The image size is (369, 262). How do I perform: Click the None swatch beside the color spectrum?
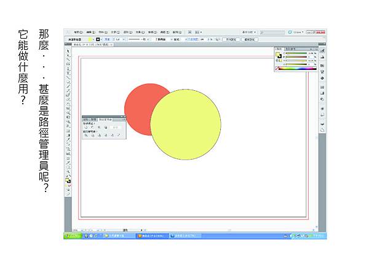point(277,68)
